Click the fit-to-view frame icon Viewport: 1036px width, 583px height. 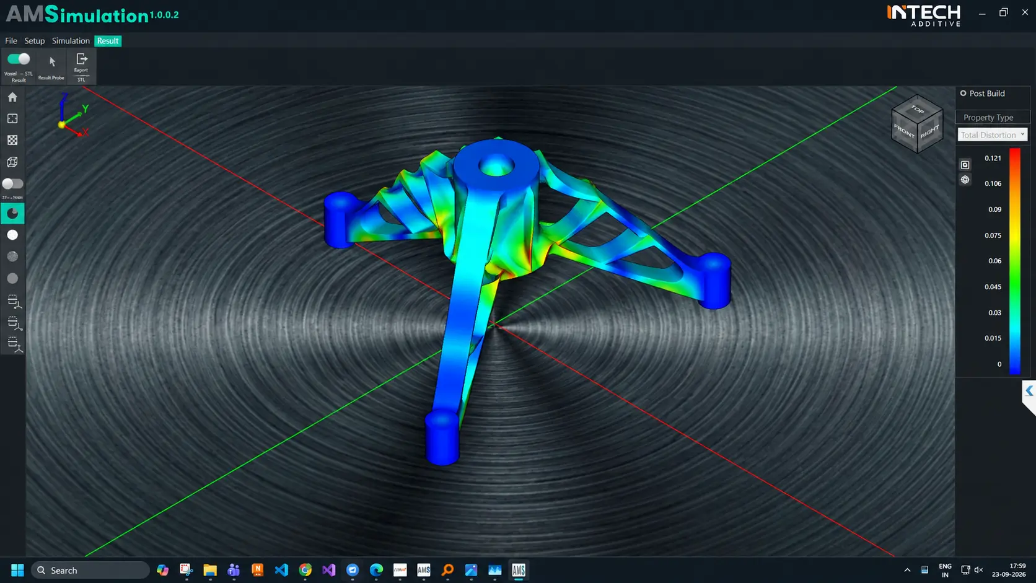click(x=12, y=118)
